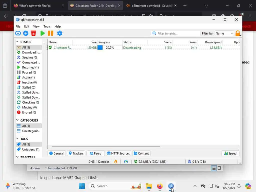Image resolution: width=256 pixels, height=192 pixels.
Task: Select the Stalled Uploading filter
Action: click(x=29, y=92)
